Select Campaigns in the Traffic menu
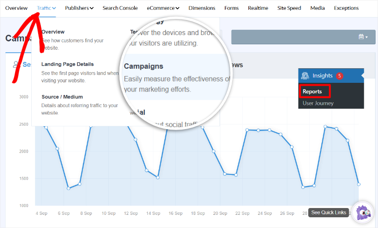The image size is (378, 228). point(143,66)
